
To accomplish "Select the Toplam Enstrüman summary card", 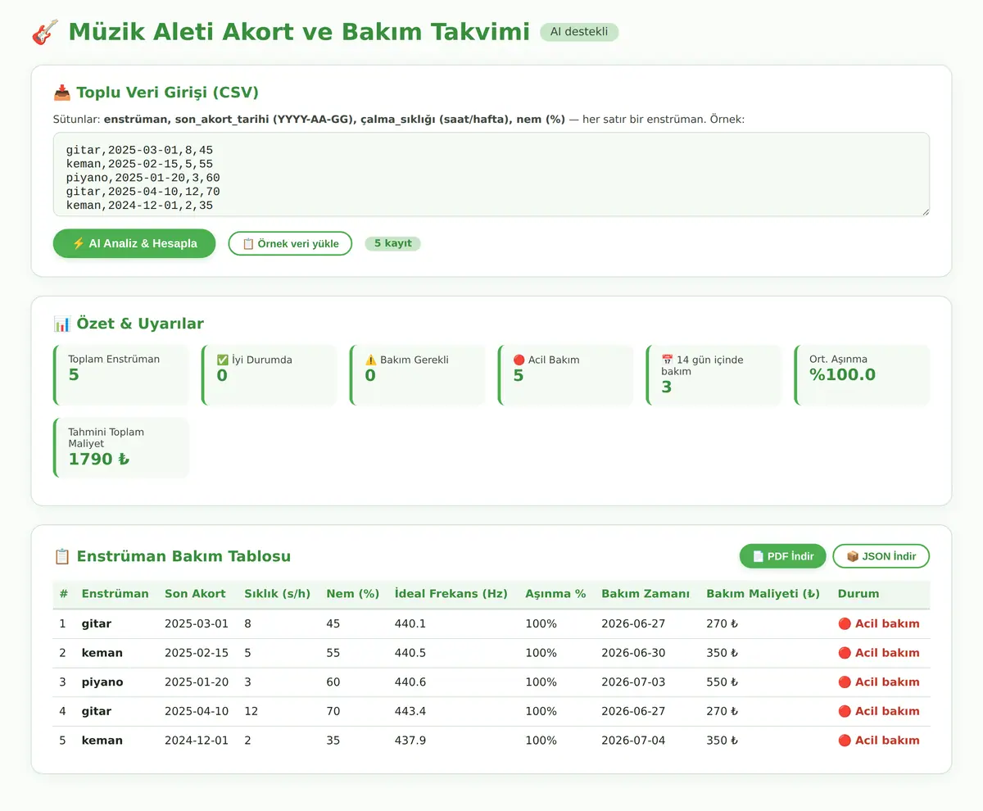I will click(120, 375).
